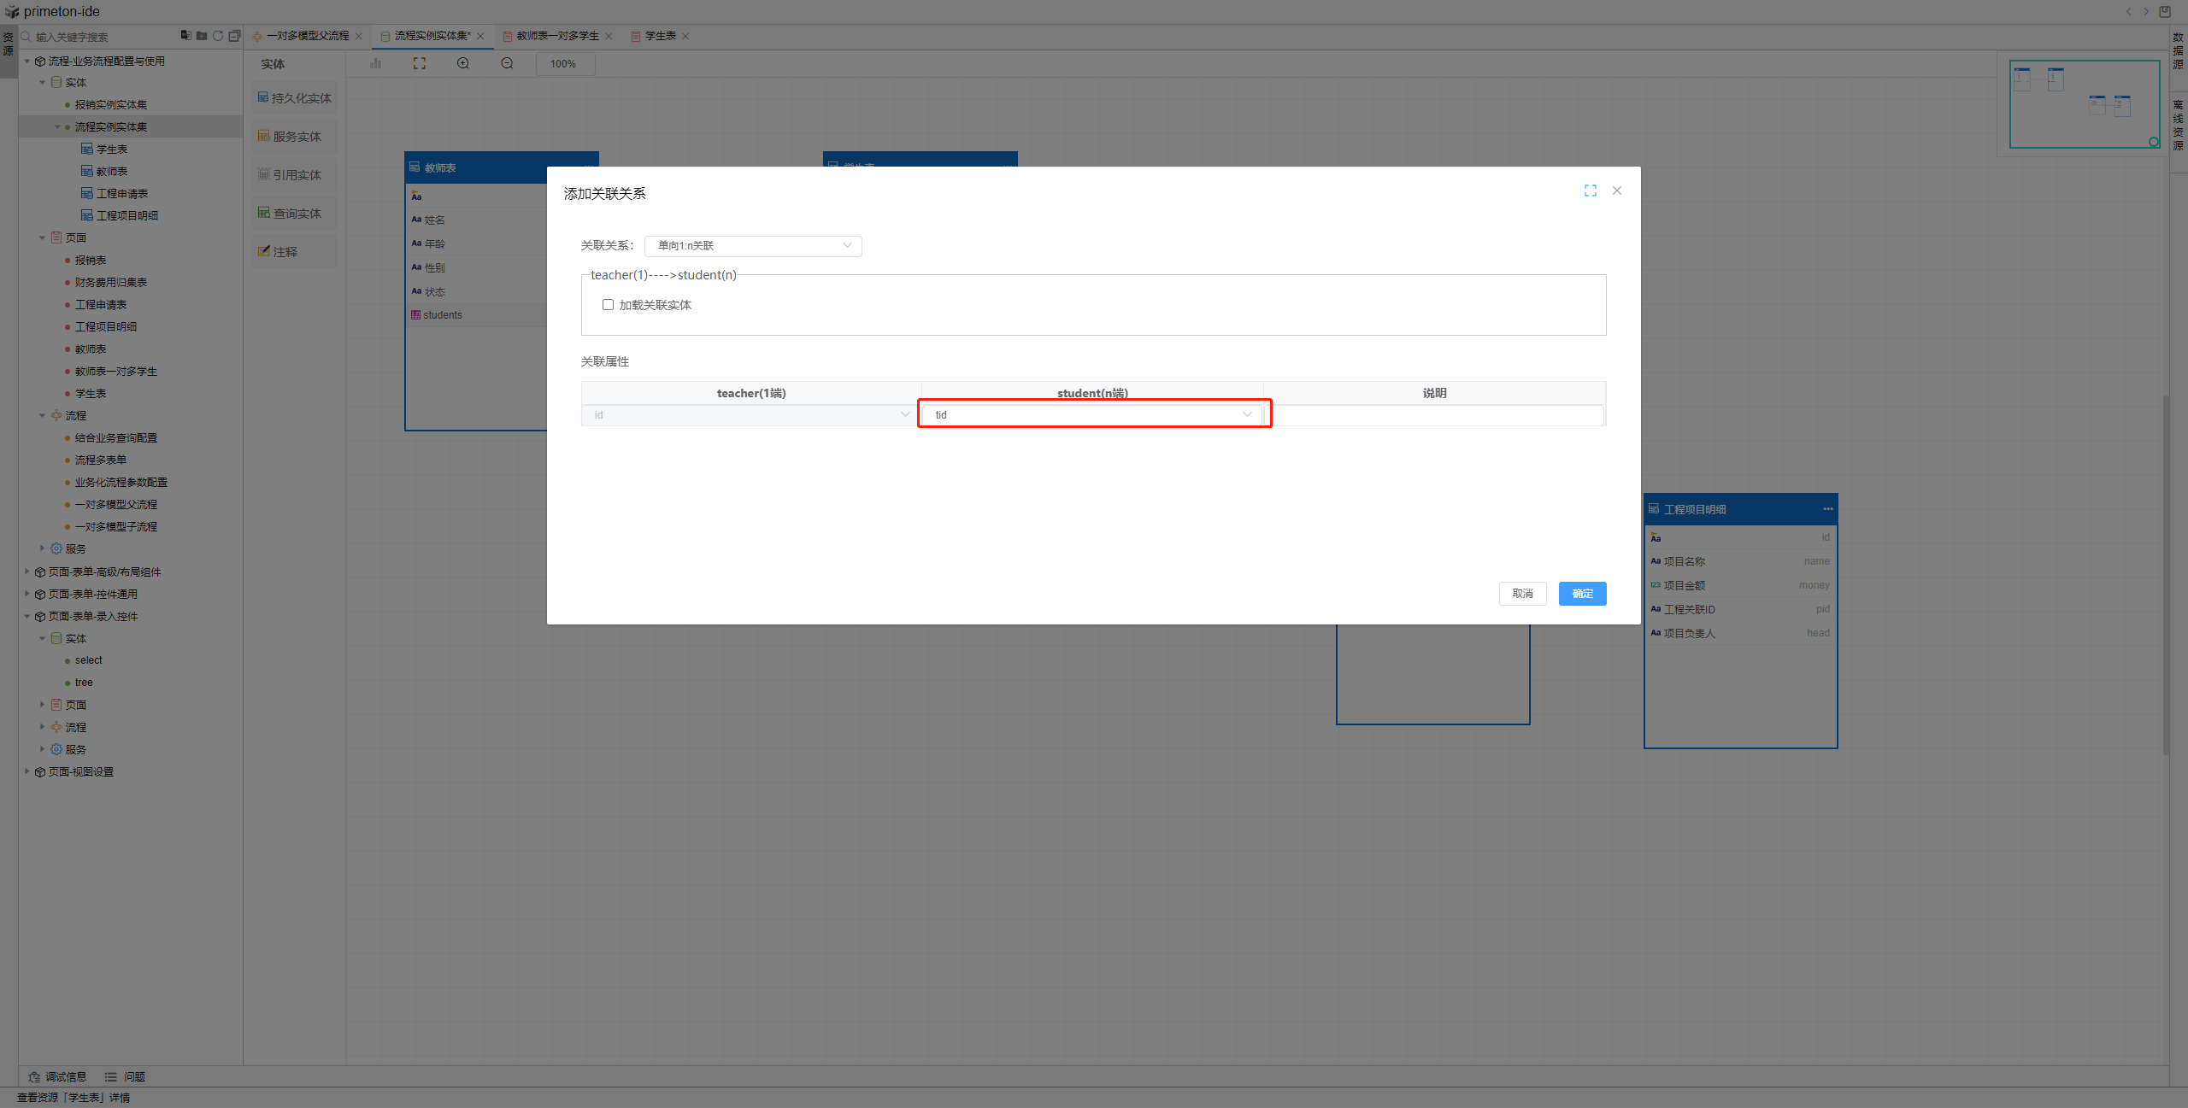Maximize the 添加关联关系 dialog to fullscreen
The width and height of the screenshot is (2188, 1108).
pos(1590,191)
